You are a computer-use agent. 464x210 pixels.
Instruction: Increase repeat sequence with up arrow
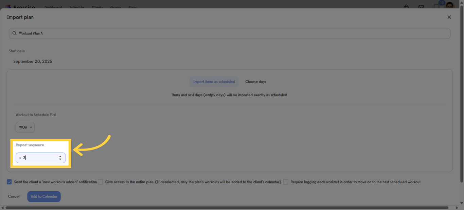tap(60, 156)
